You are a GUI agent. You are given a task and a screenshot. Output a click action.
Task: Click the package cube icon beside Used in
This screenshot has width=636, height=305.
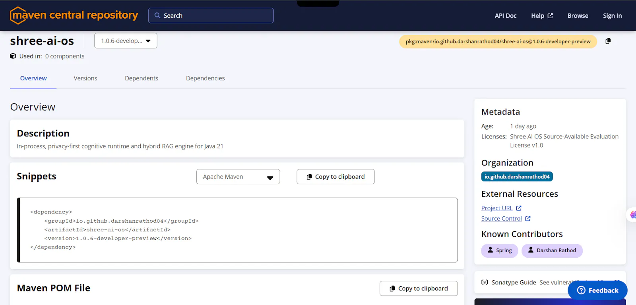point(13,56)
